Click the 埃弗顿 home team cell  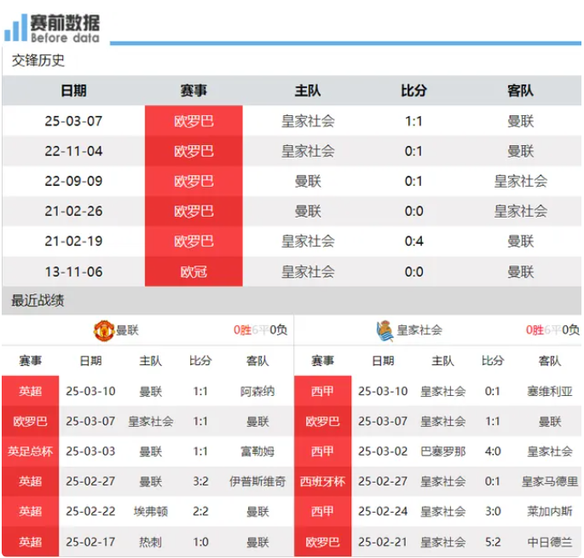150,511
